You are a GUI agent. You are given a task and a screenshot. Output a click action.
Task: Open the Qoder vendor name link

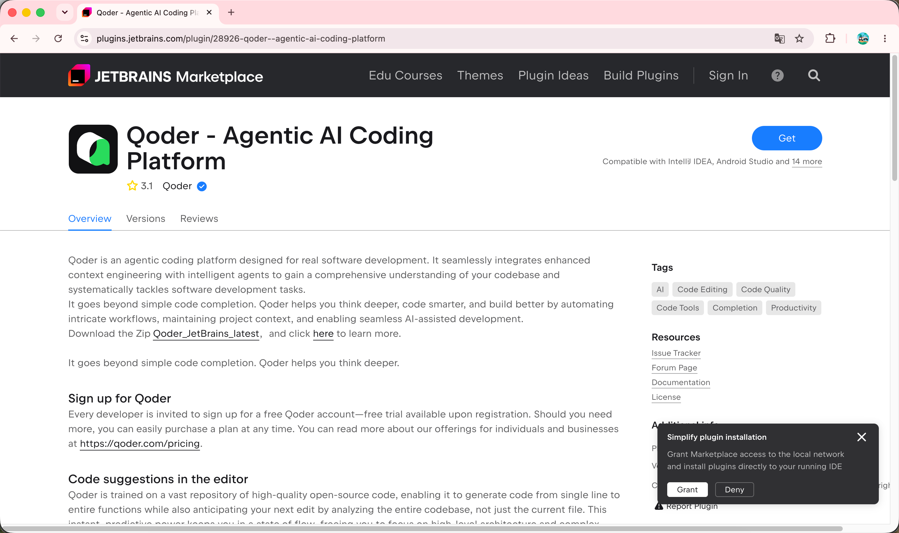click(177, 186)
